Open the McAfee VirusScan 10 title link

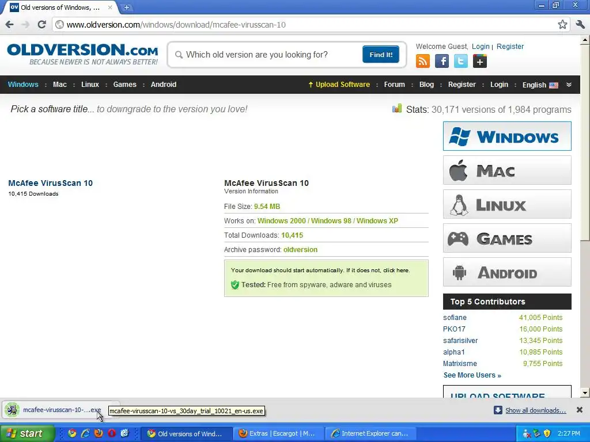point(51,183)
